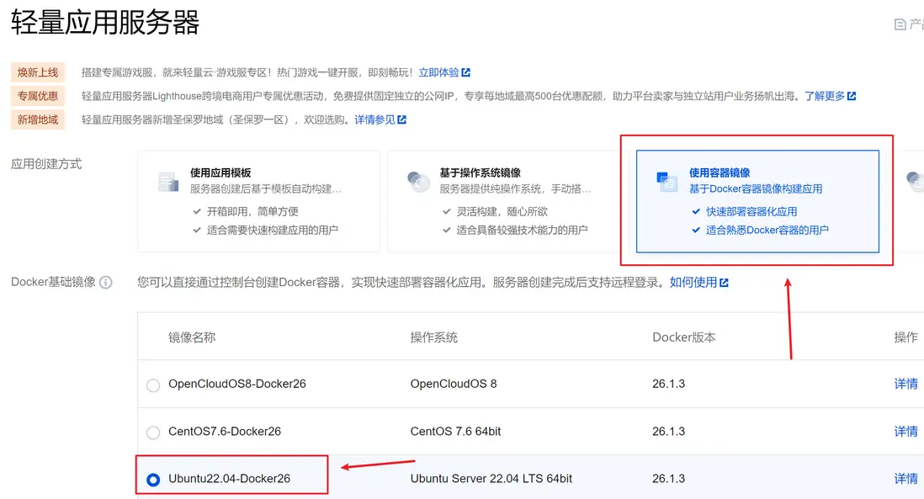Click the info icon beside Docker基础镜像
Viewport: 924px width, 499px height.
105,282
